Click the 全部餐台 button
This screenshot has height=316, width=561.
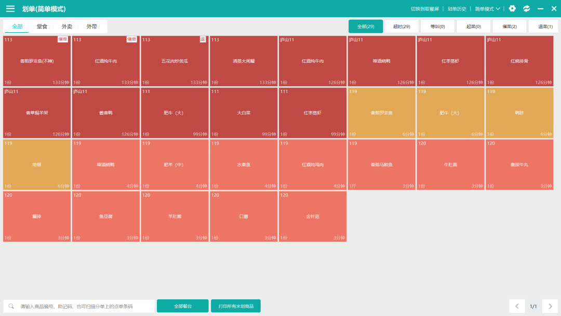pos(182,306)
